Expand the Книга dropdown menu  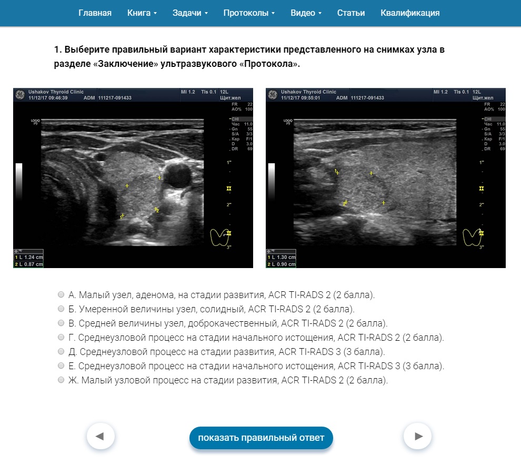(x=142, y=13)
